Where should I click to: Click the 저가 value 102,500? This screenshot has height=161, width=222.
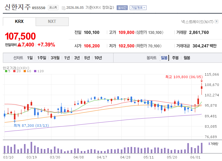(126, 46)
